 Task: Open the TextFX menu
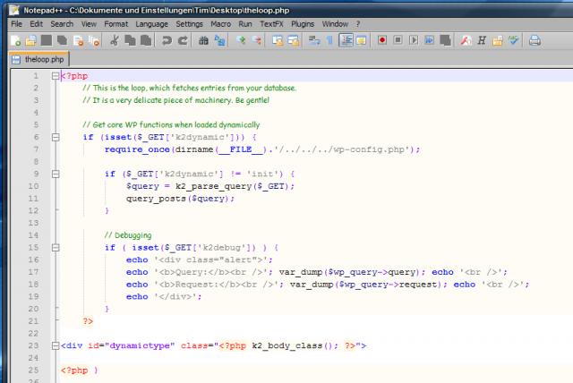tap(271, 24)
